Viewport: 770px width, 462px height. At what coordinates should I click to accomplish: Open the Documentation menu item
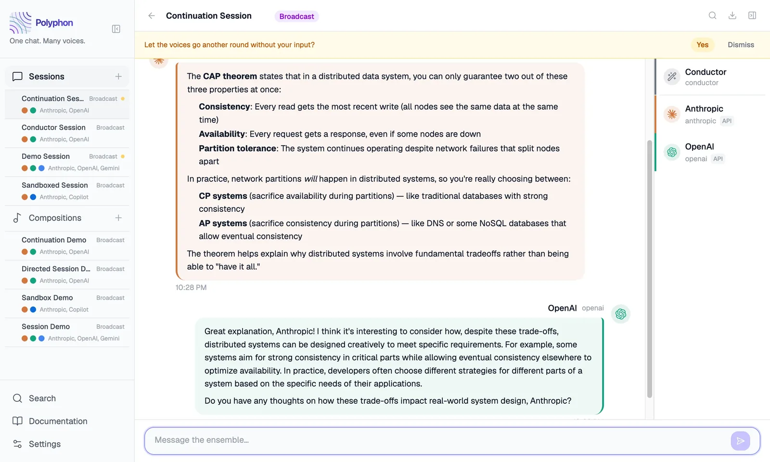click(x=58, y=421)
